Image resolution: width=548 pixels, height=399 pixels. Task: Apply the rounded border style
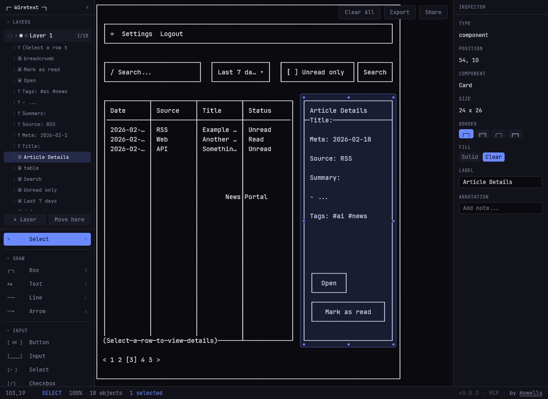(x=499, y=134)
